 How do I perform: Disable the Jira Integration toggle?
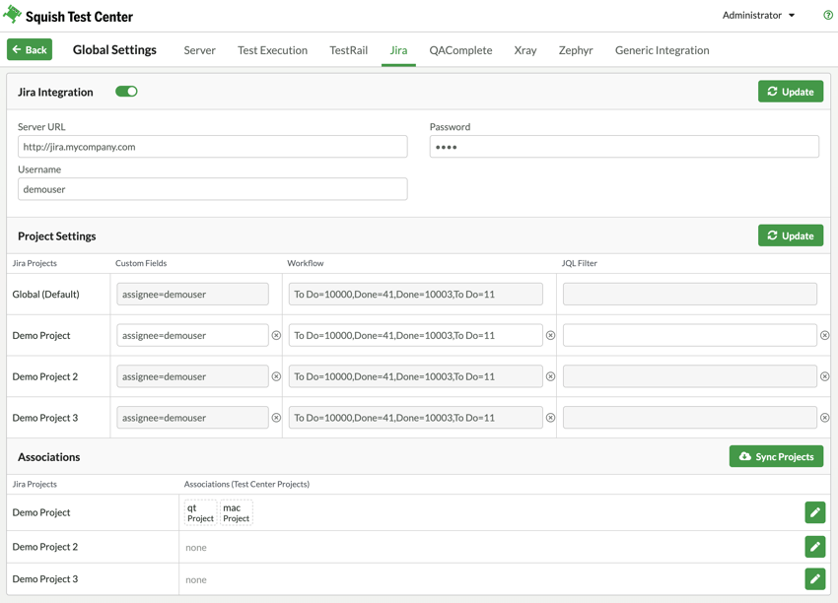126,91
